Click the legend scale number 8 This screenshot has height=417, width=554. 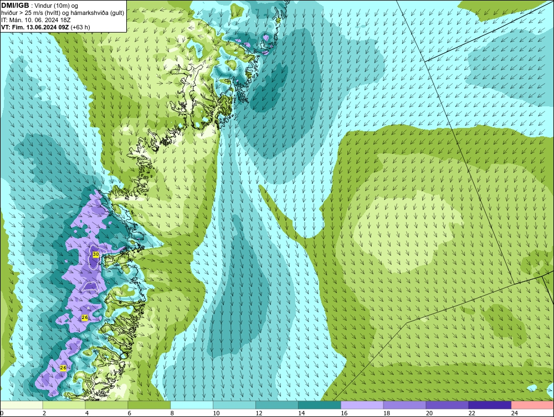click(172, 413)
